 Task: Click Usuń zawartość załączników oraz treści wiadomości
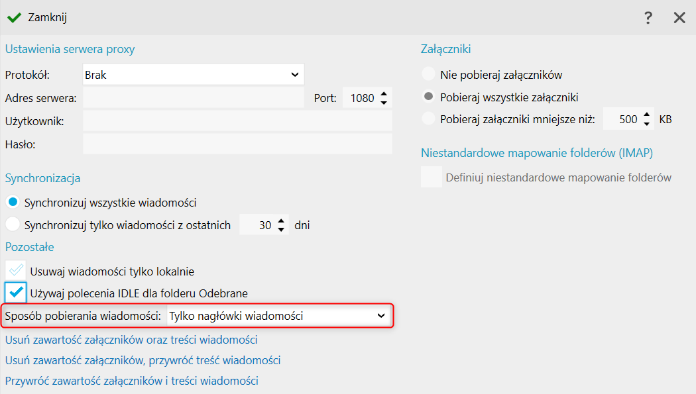point(131,340)
